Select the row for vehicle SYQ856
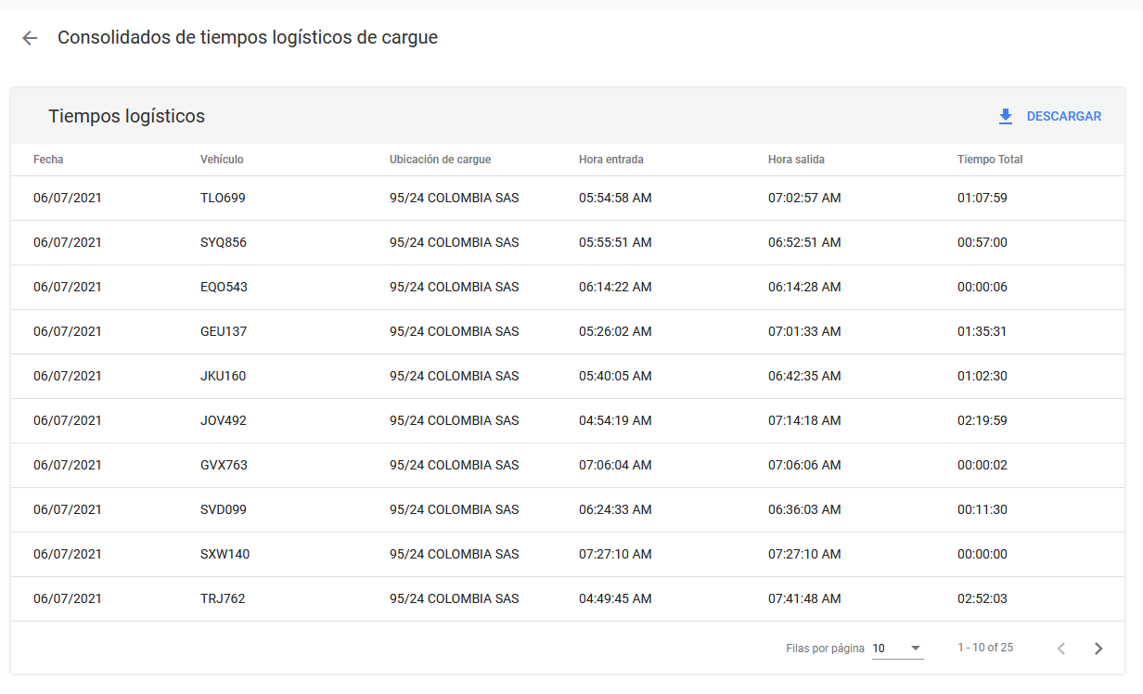1143x694 pixels. click(224, 243)
